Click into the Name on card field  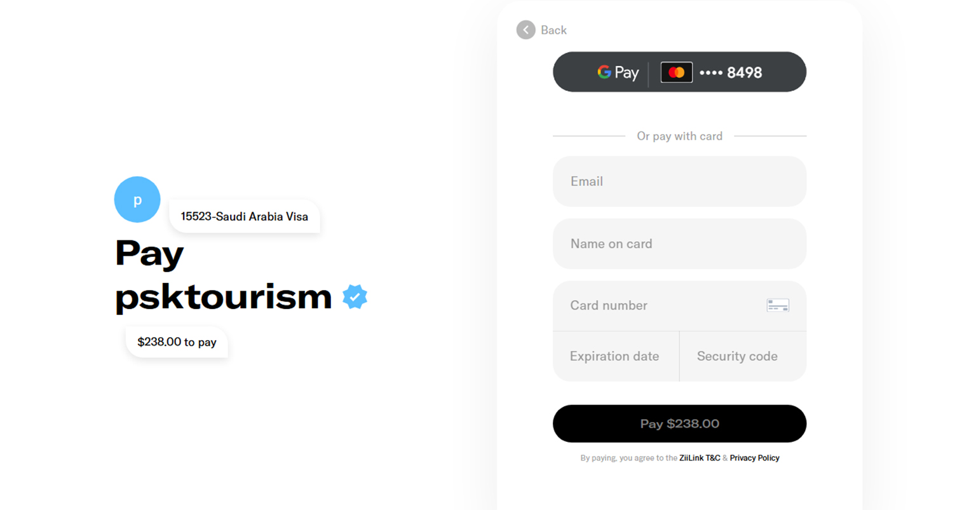point(679,244)
